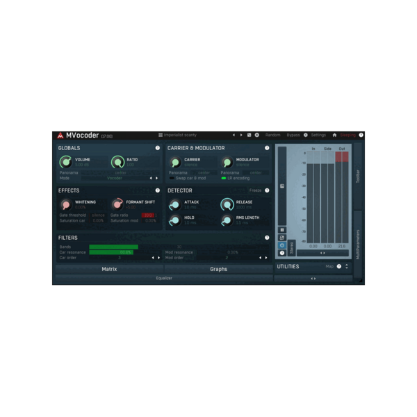Open the Matrix tab
This screenshot has height=417, width=417.
click(x=109, y=269)
